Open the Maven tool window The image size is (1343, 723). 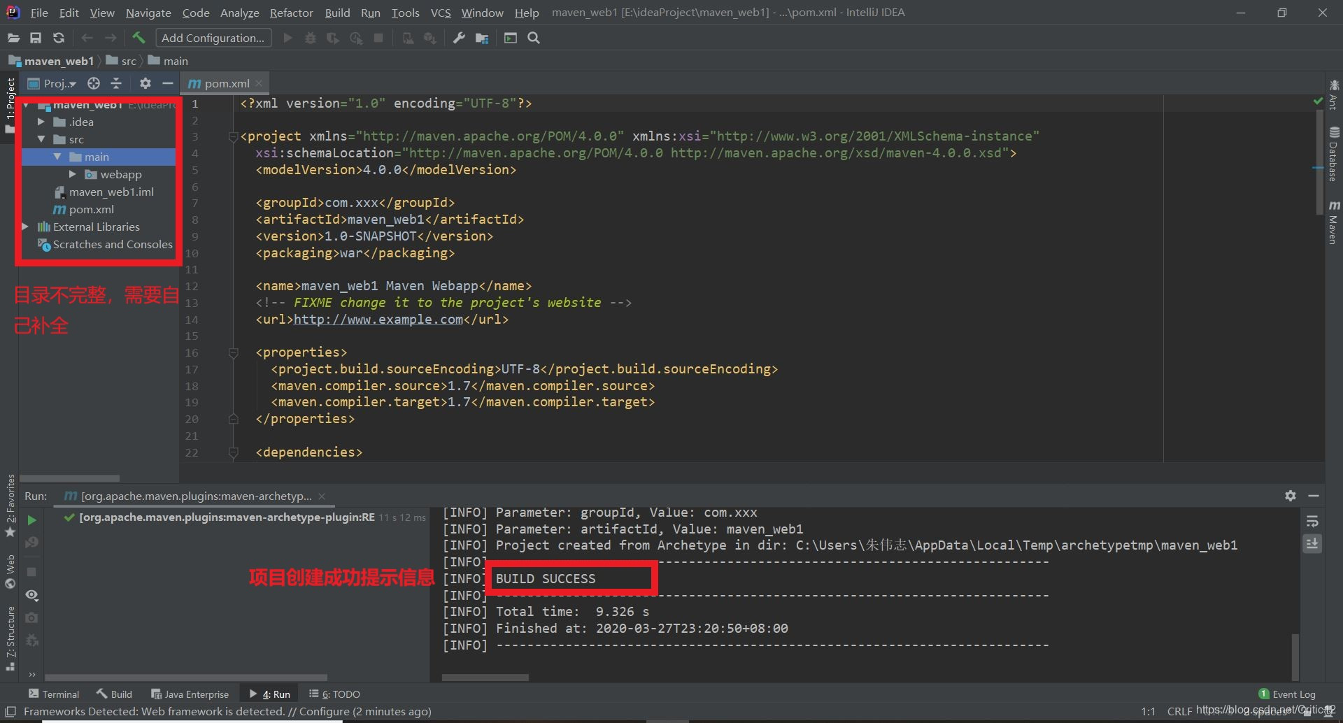coord(1334,222)
